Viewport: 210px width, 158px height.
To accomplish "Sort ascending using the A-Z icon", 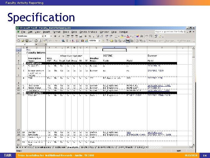I will pyautogui.click(x=73, y=41).
